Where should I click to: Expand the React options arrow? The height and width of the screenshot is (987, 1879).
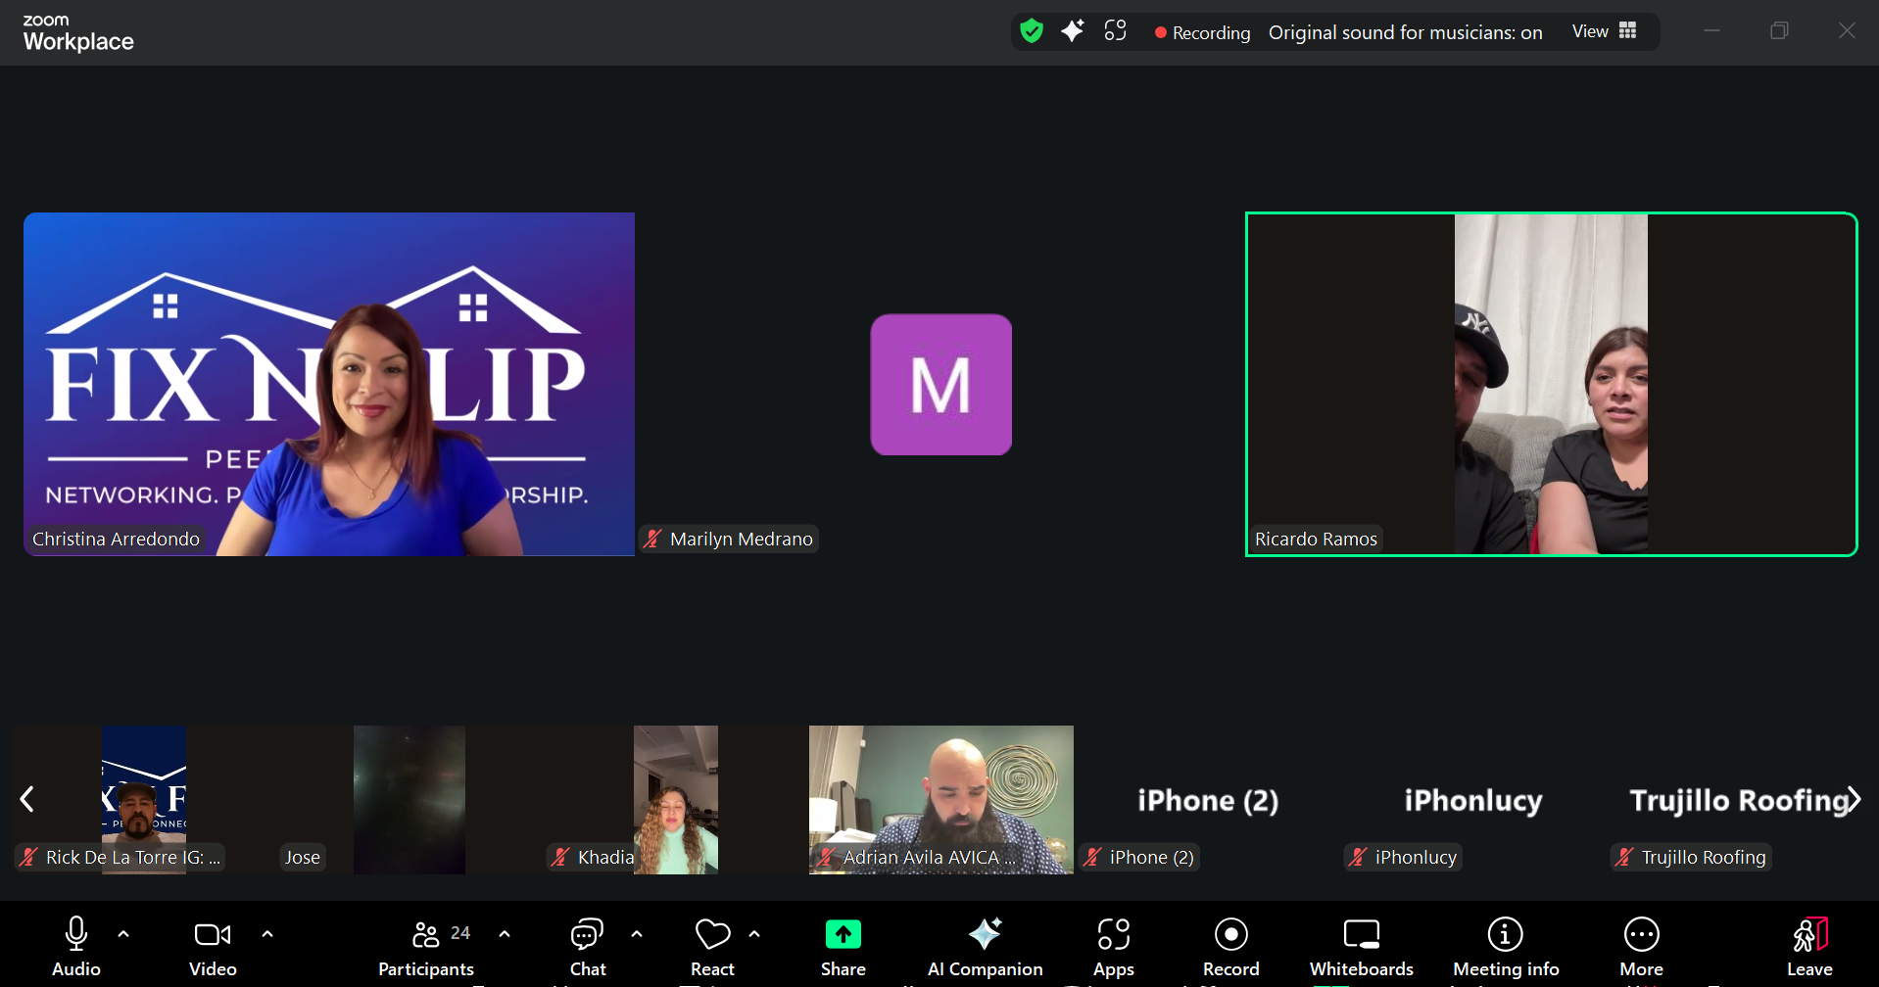(754, 934)
